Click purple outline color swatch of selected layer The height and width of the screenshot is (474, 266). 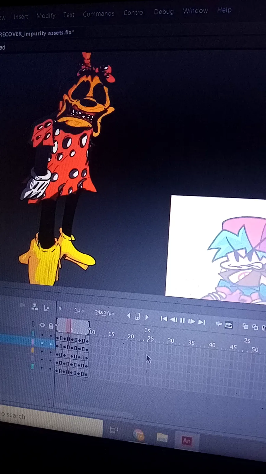[33, 342]
